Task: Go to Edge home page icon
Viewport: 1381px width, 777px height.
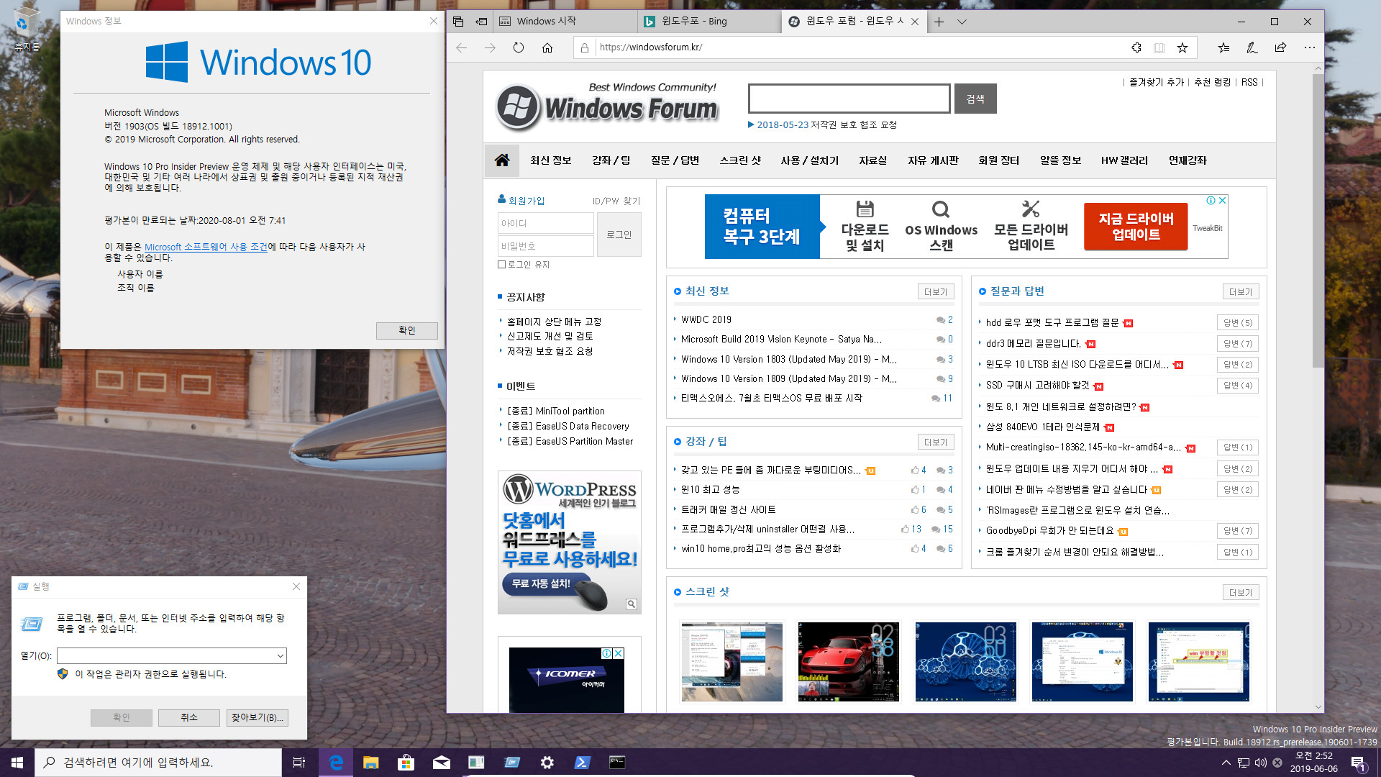Action: click(547, 47)
